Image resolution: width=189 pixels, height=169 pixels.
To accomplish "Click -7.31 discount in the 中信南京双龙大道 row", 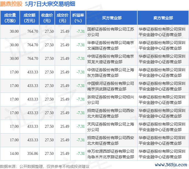I will [x=81, y=58].
